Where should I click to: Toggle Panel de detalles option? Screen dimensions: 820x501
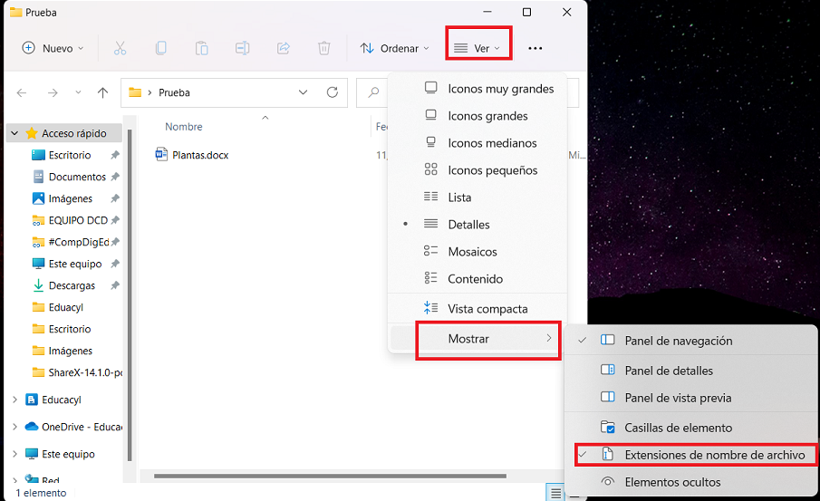690,371
